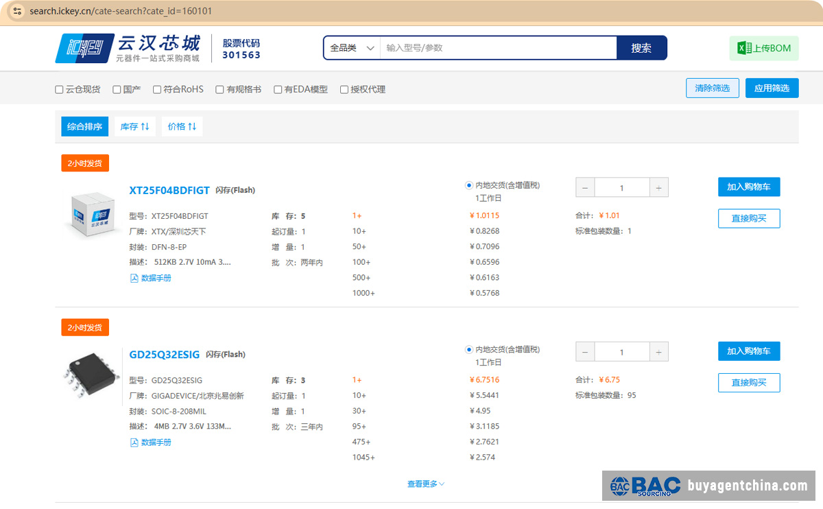Click the 1045+ price tier ¥2.574
The height and width of the screenshot is (509, 823).
pos(482,458)
